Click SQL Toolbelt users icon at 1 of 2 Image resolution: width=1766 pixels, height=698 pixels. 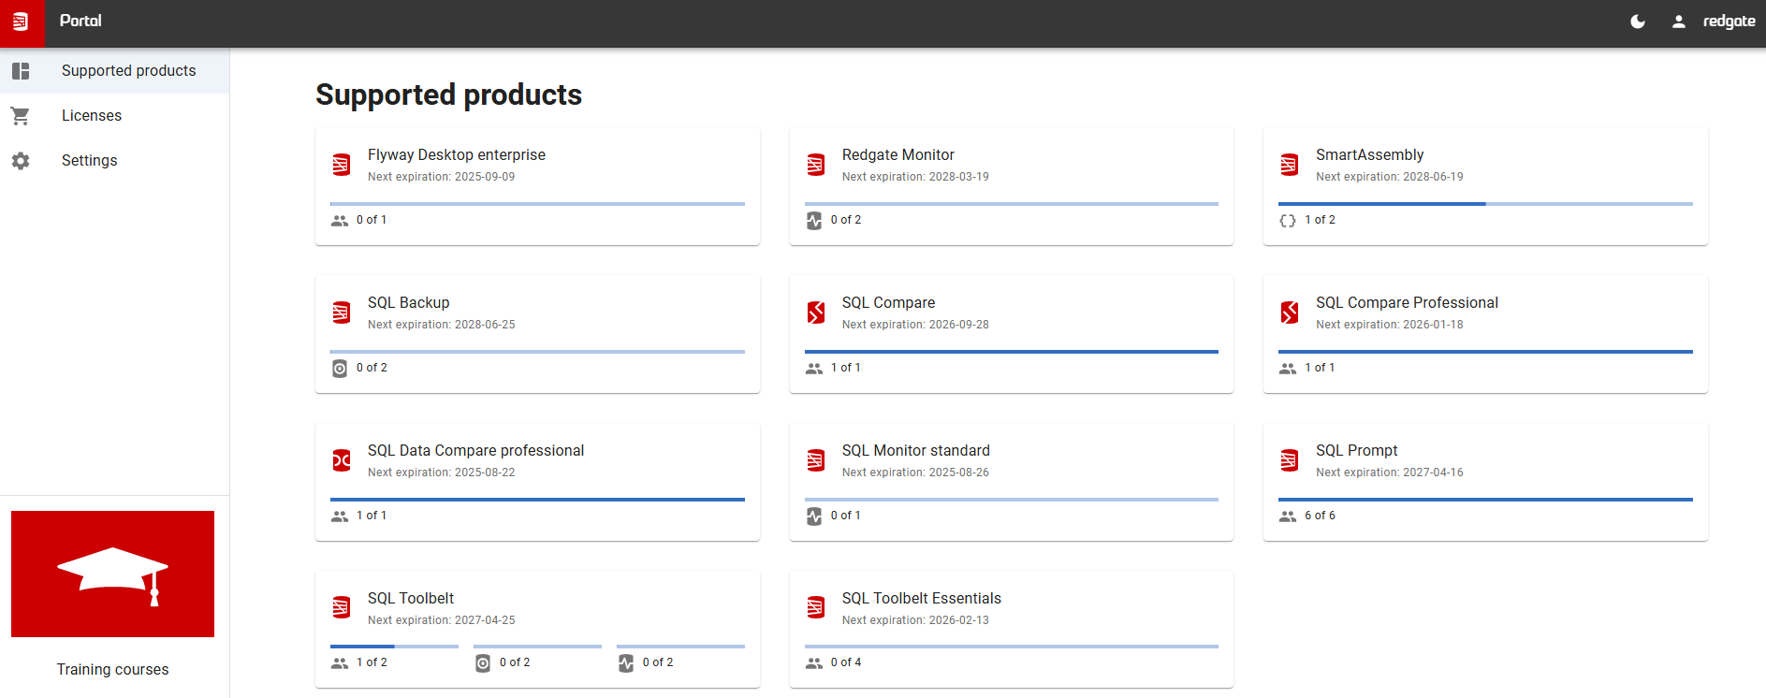click(x=340, y=663)
